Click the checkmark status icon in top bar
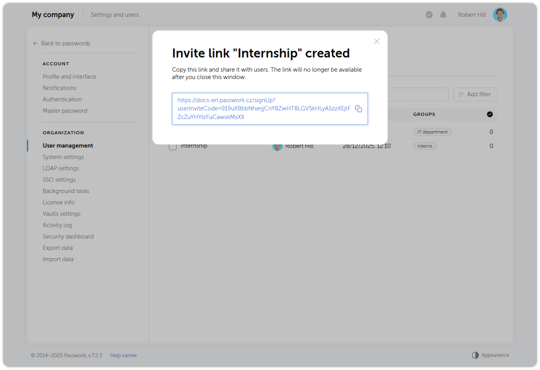The height and width of the screenshot is (370, 540). click(429, 15)
